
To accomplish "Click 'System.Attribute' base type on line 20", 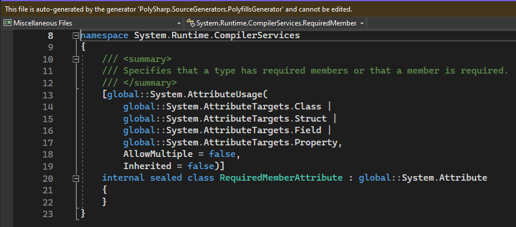I will click(x=445, y=178).
